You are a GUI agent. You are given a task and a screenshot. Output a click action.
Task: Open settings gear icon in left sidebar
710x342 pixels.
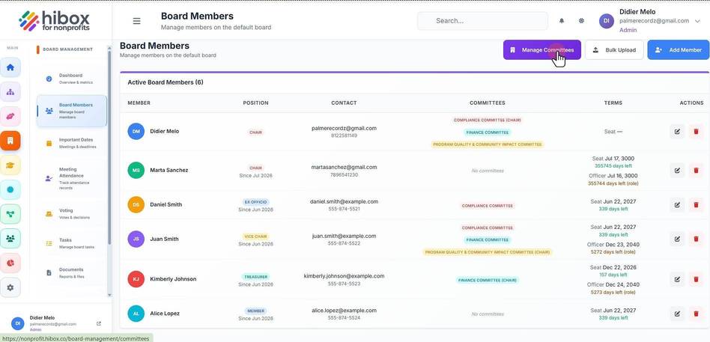pos(10,287)
